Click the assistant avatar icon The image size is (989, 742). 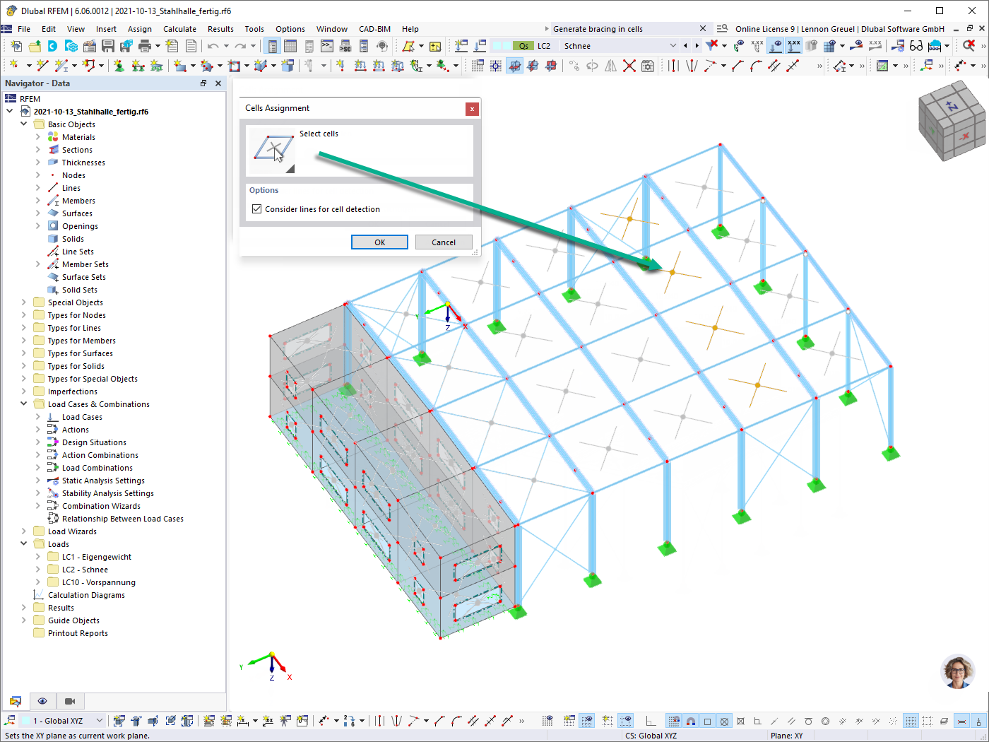tap(957, 671)
